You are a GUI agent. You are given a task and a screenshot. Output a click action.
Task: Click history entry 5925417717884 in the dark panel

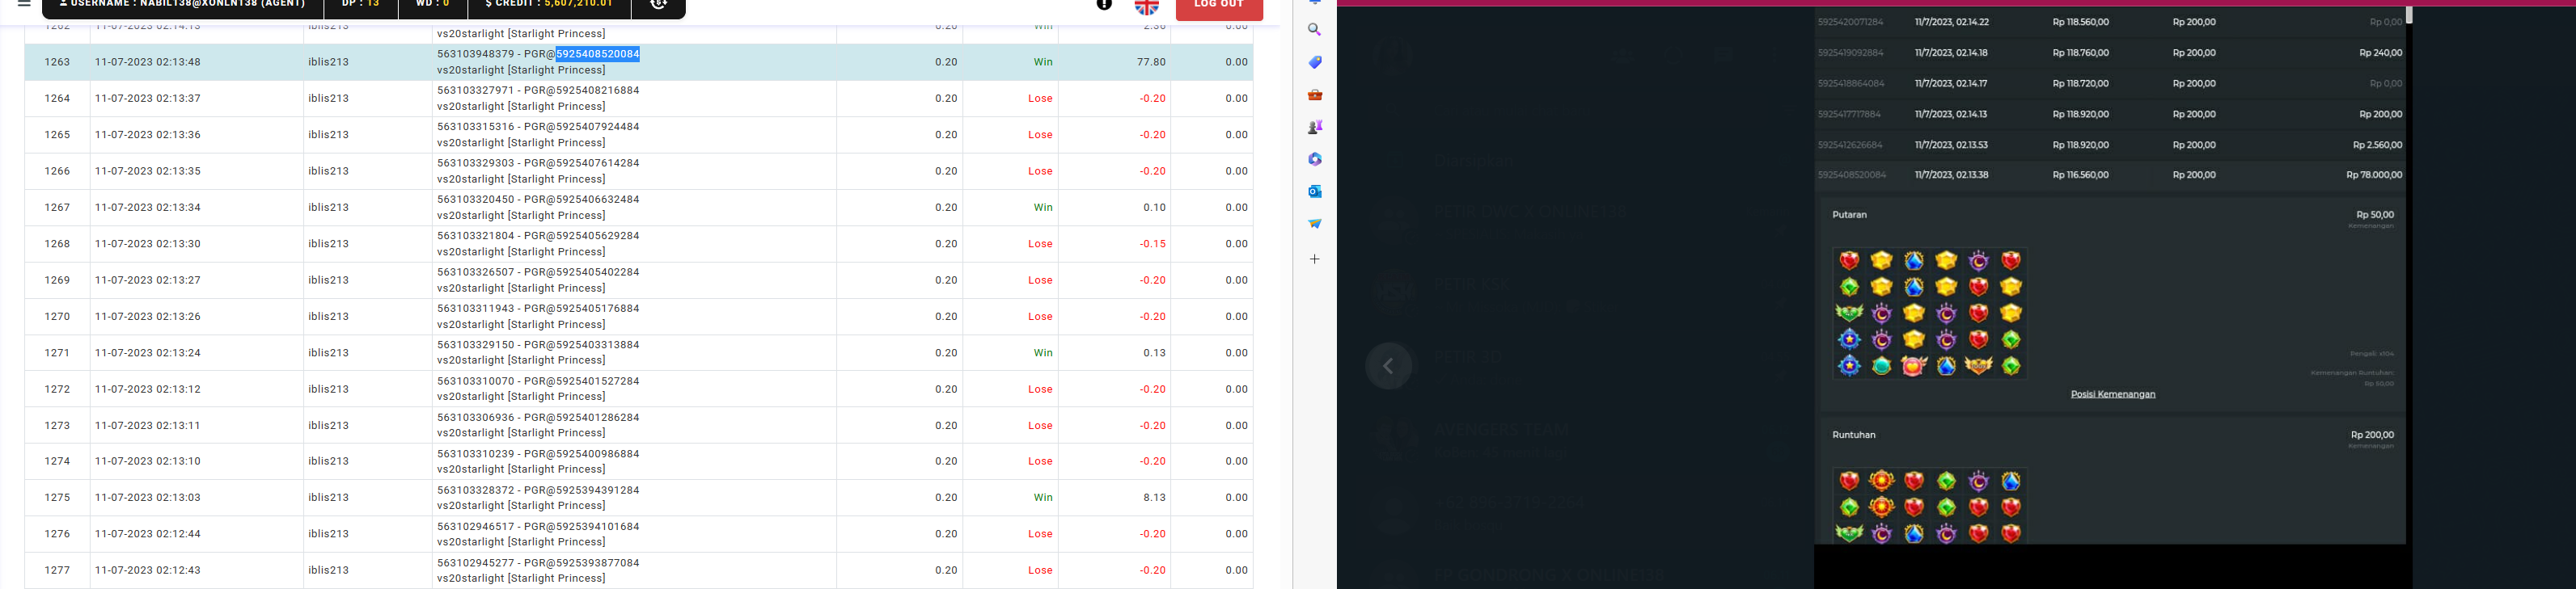[x=1849, y=115]
